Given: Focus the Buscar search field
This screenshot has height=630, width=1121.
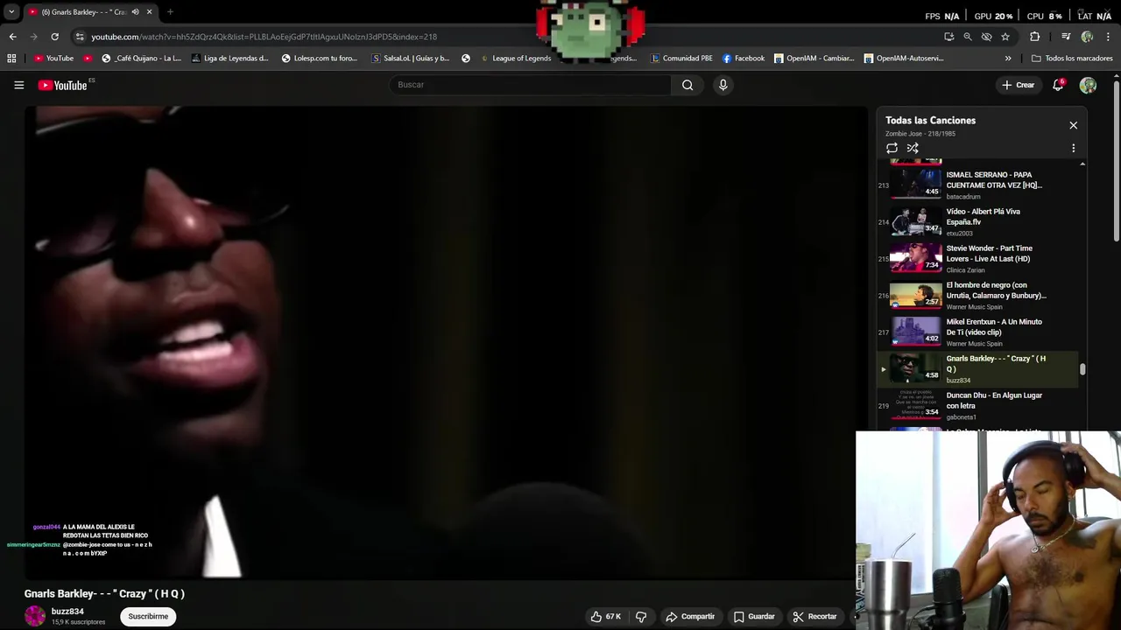Looking at the screenshot, I should click(x=530, y=85).
